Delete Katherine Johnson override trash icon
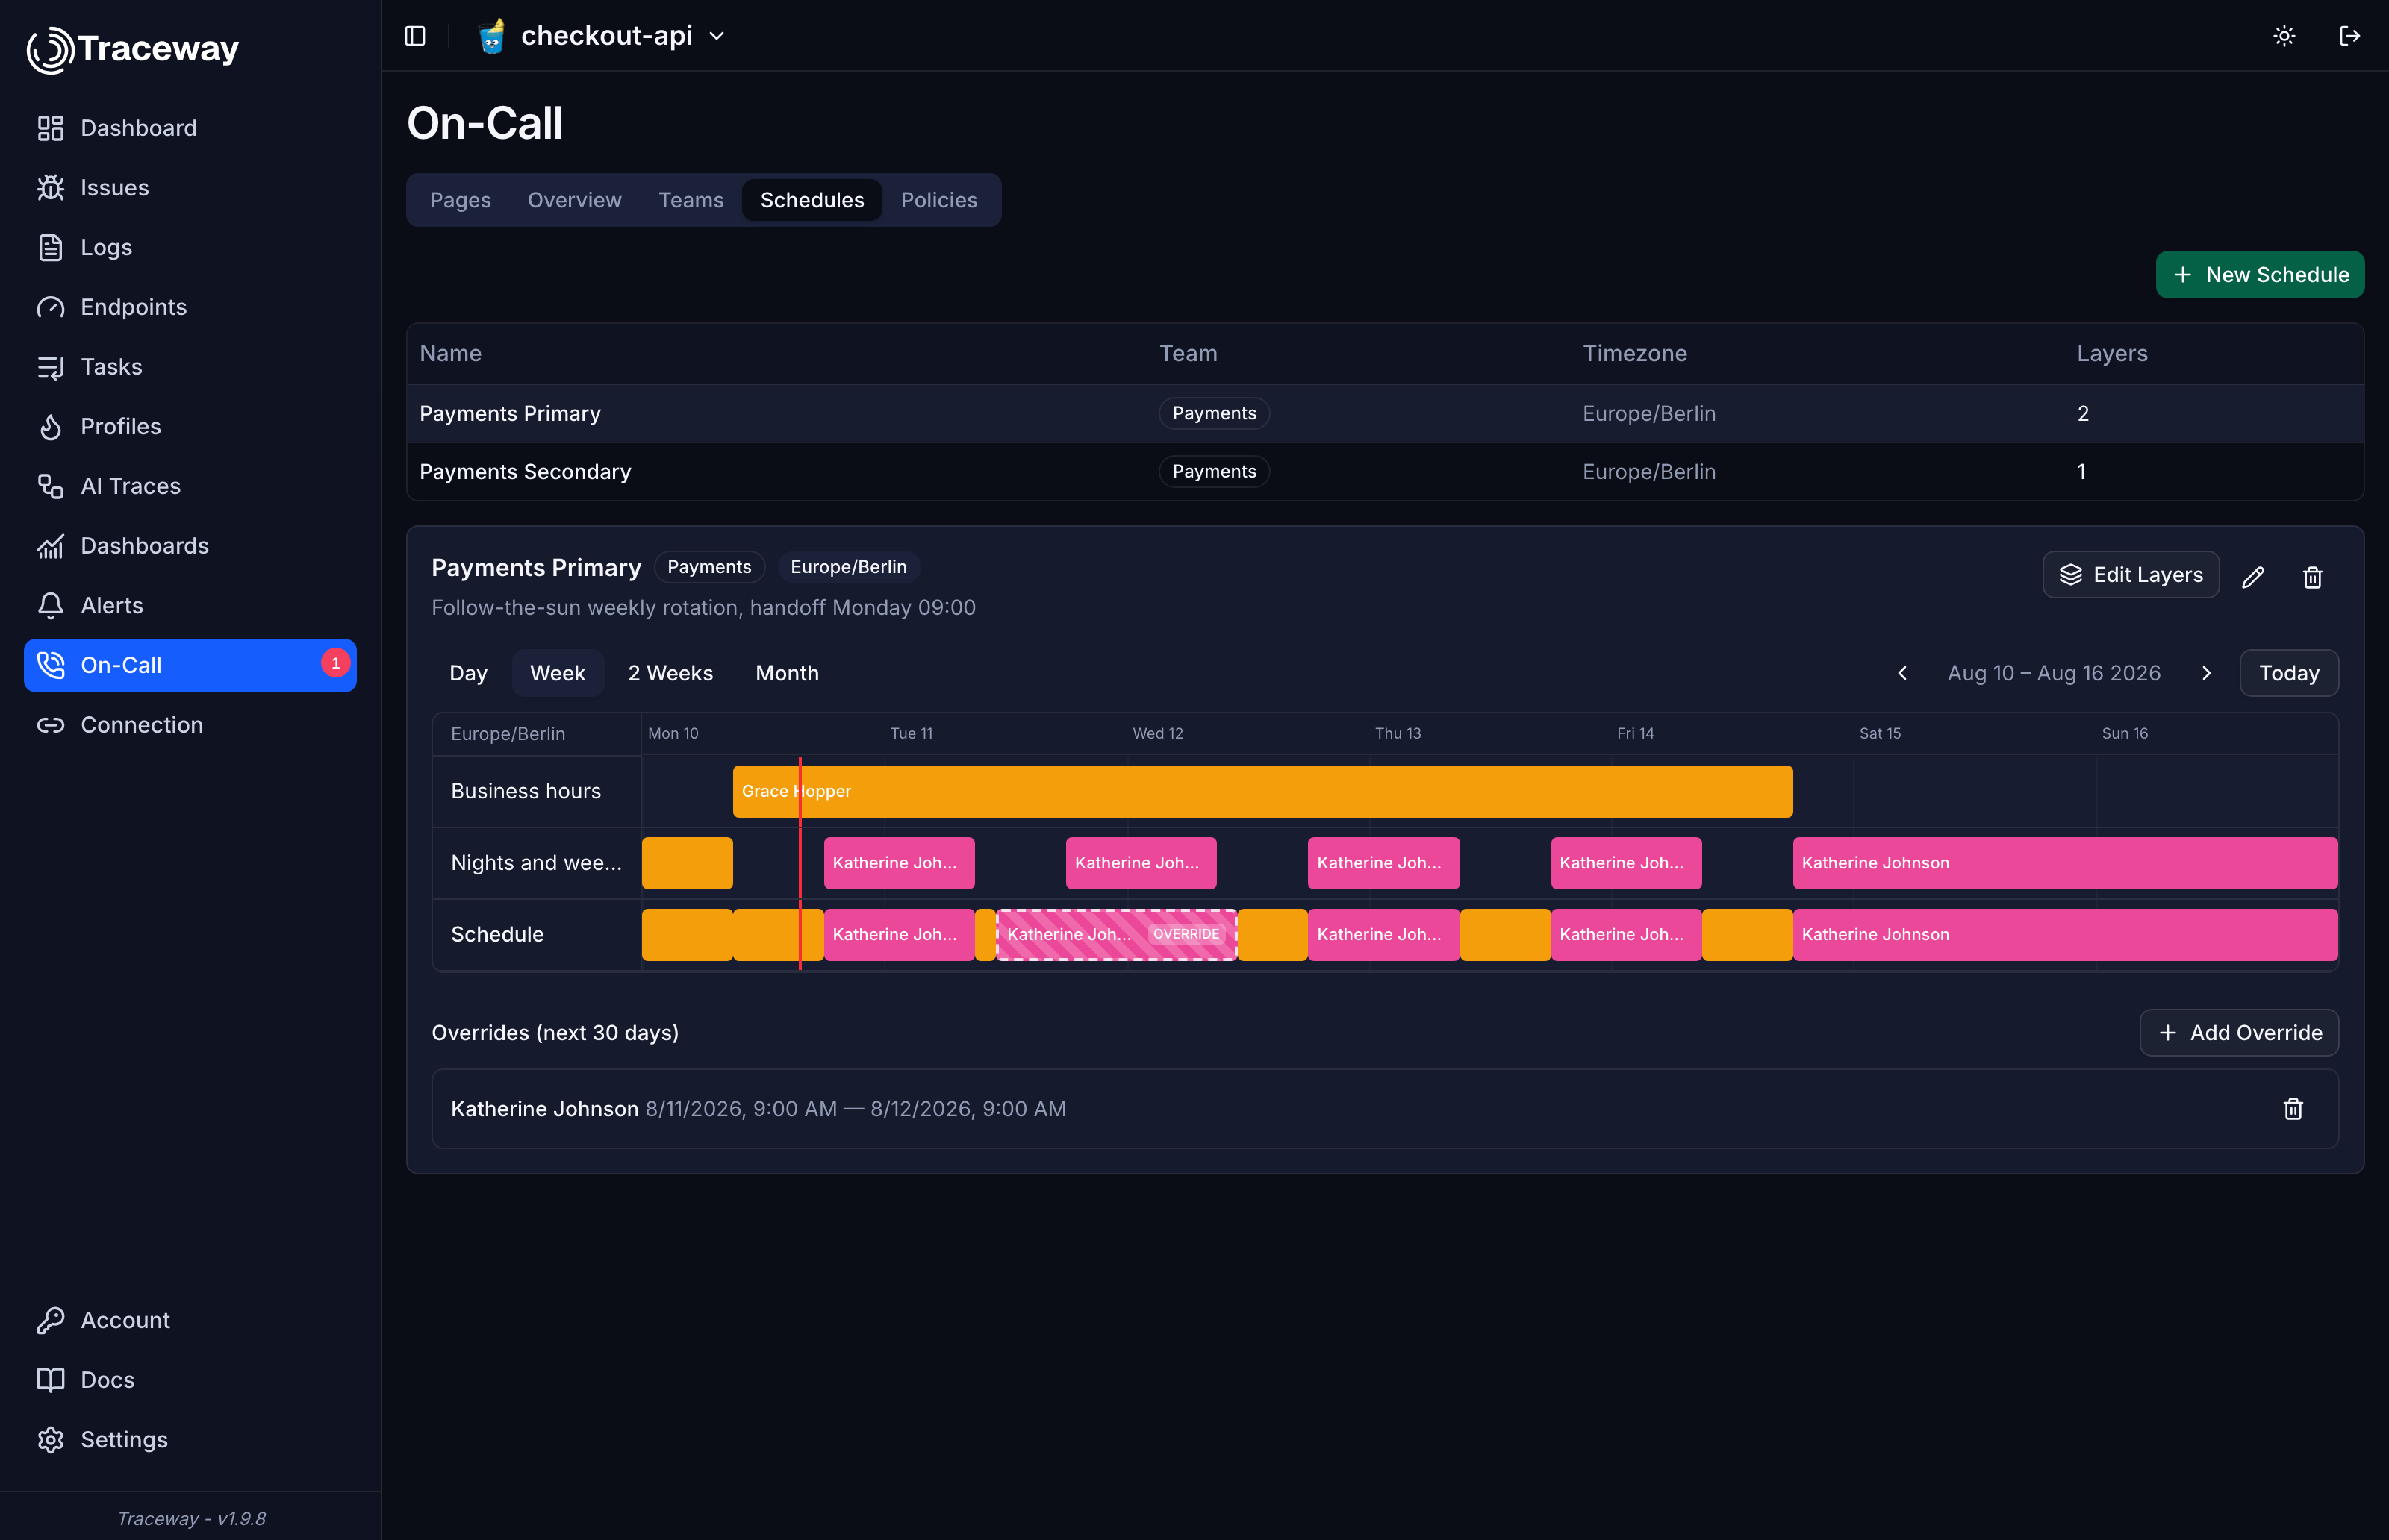Viewport: 2389px width, 1540px height. [x=2294, y=1109]
